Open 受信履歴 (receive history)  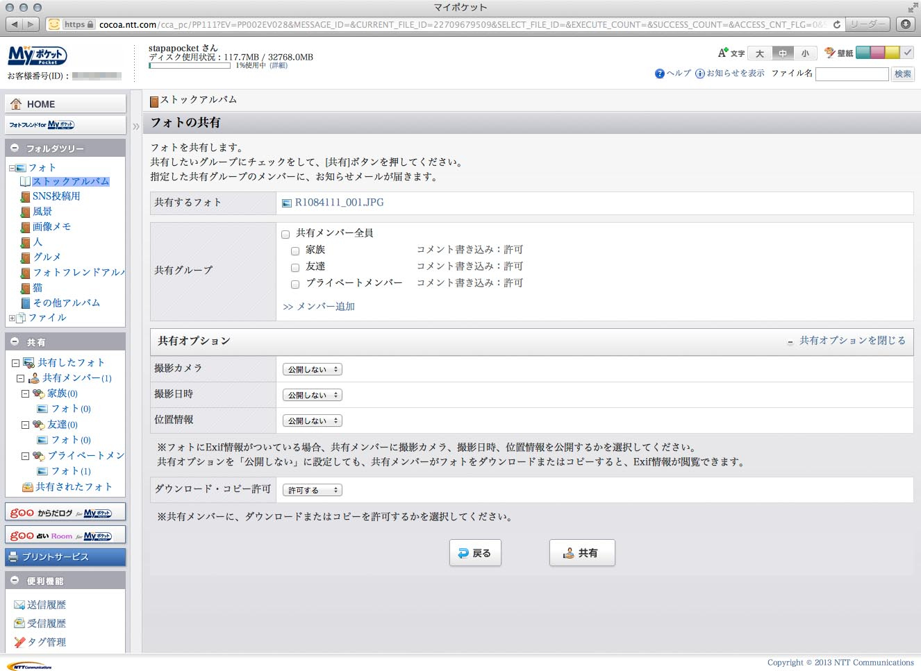tap(45, 622)
